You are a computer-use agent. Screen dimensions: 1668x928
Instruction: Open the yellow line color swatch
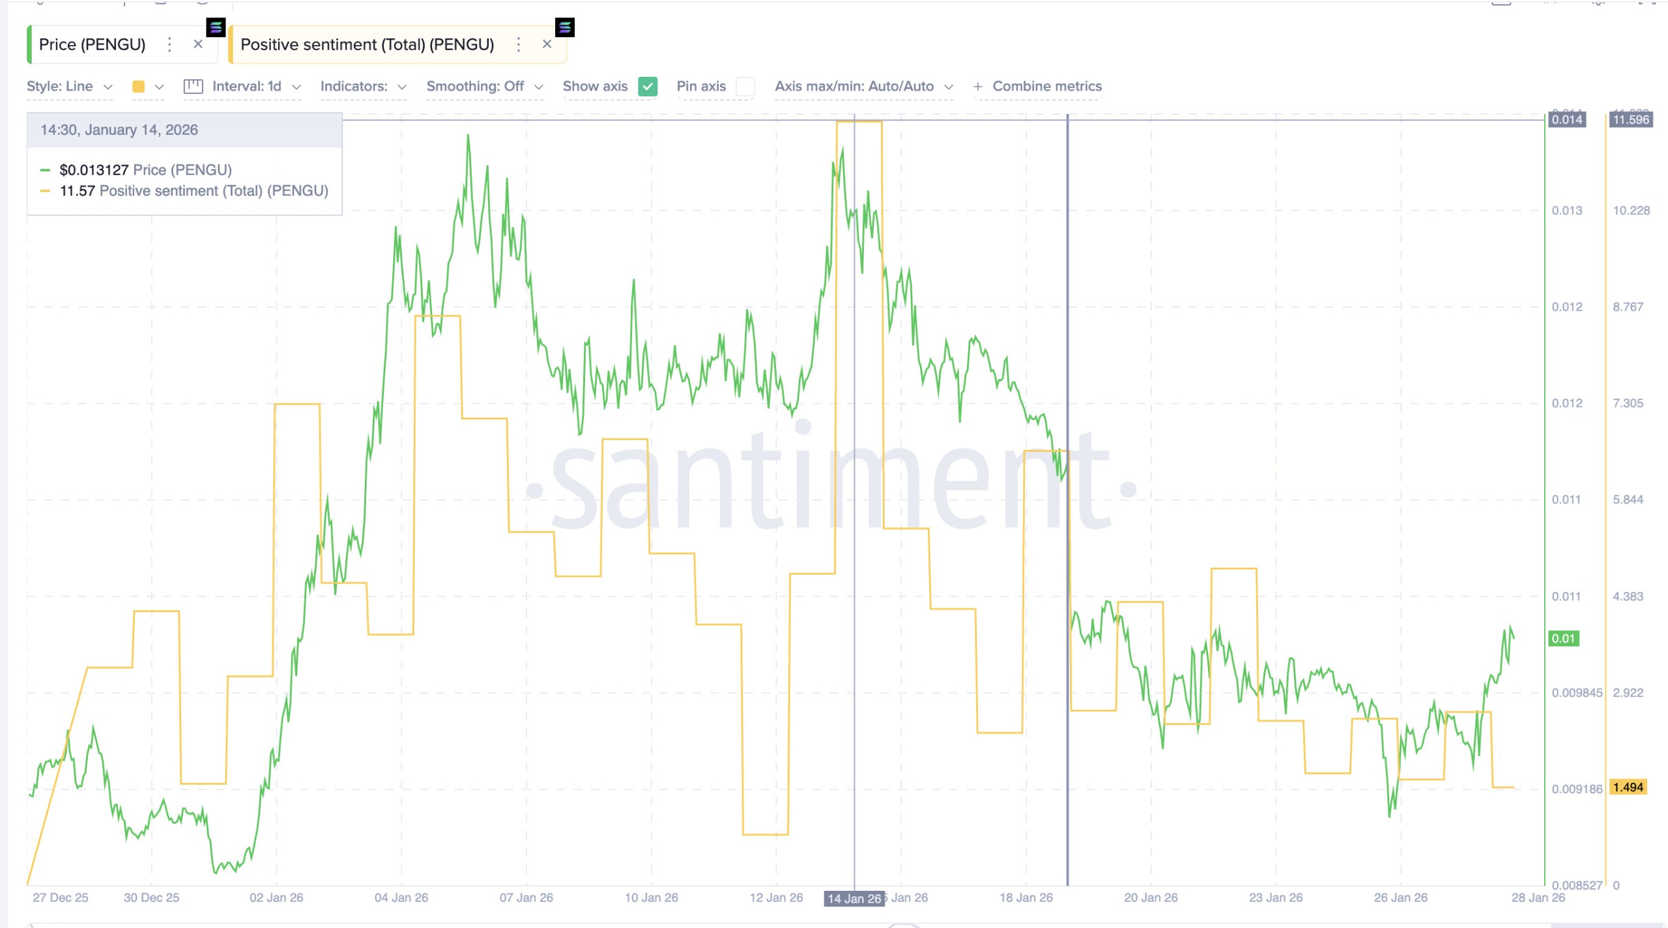point(139,87)
